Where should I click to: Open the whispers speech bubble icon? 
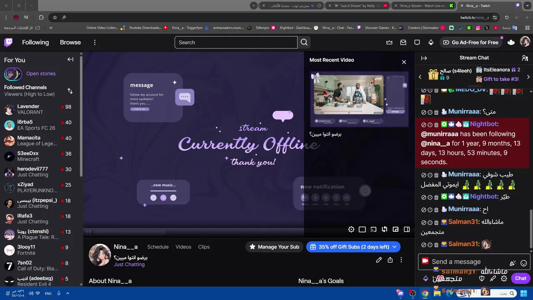click(x=417, y=42)
